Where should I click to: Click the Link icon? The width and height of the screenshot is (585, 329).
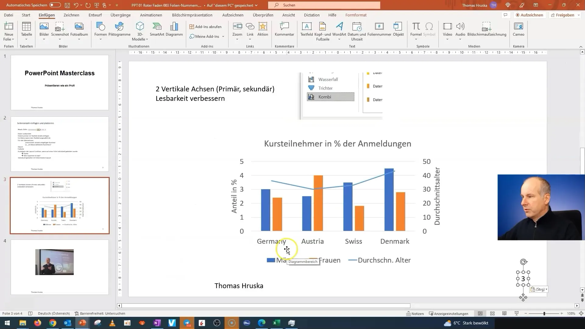pos(250,27)
